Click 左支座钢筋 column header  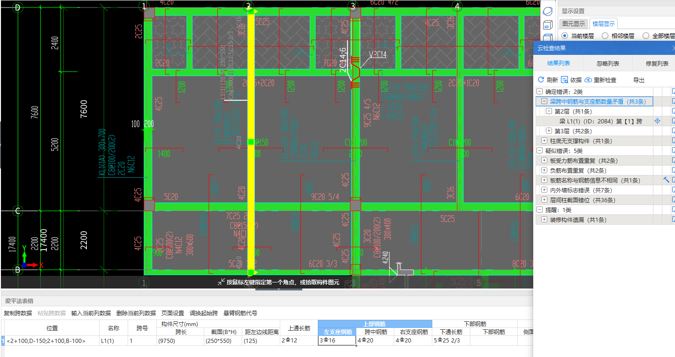[x=337, y=332]
